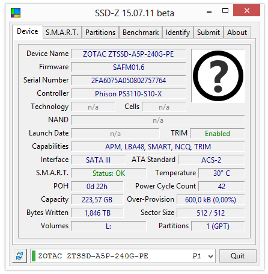Switch to the Benchmark tab

[x=141, y=33]
